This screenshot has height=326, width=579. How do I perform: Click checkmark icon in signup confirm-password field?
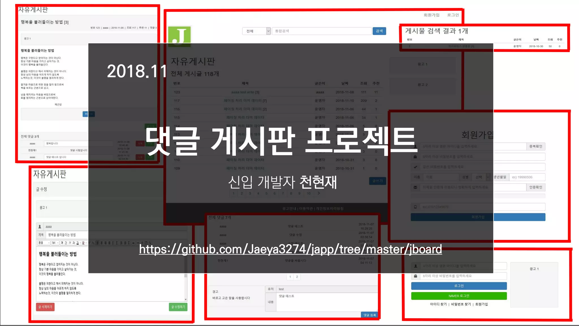[415, 167]
